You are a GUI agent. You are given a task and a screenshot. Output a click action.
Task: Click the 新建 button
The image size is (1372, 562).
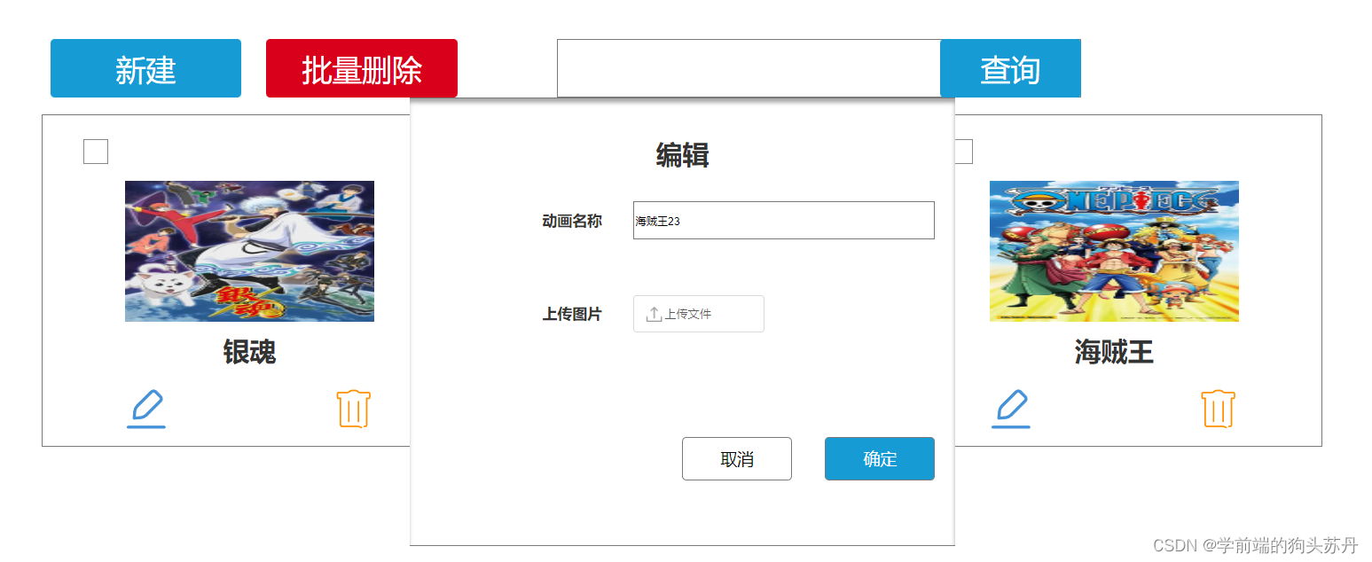pos(145,68)
